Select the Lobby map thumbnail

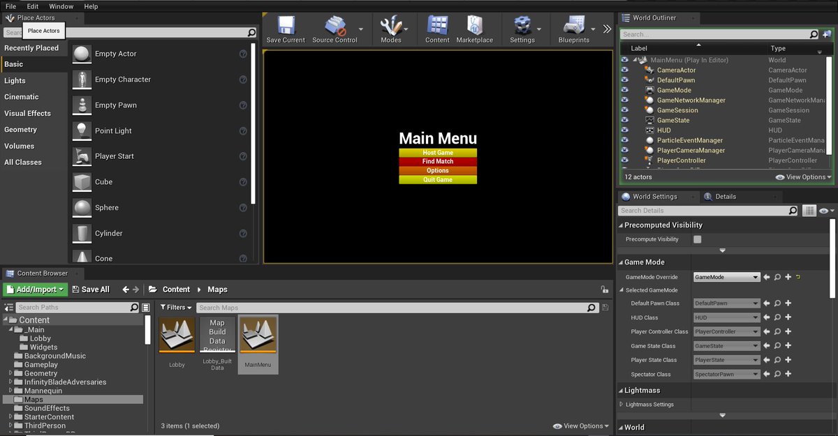(x=177, y=336)
